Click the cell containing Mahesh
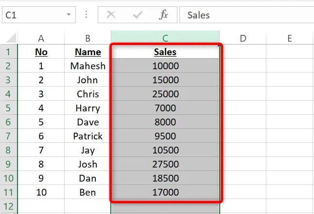Image resolution: width=314 pixels, height=214 pixels. [87, 66]
